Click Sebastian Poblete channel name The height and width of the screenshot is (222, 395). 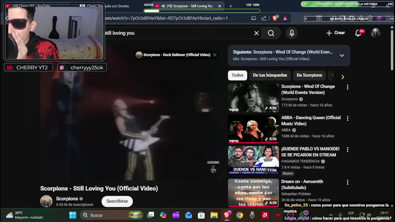click(x=296, y=194)
